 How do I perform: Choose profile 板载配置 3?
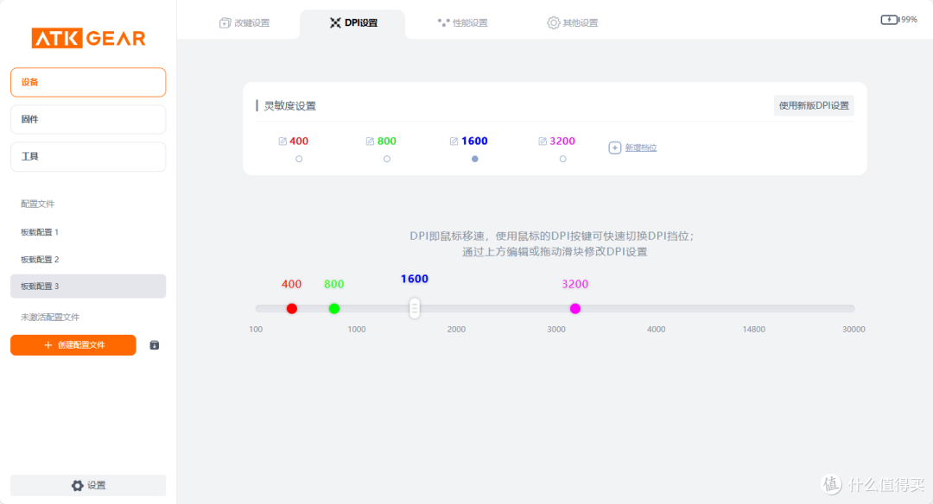(88, 286)
